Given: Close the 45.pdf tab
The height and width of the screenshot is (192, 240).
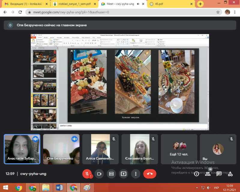Looking at the screenshot, I should pyautogui.click(x=191, y=4).
